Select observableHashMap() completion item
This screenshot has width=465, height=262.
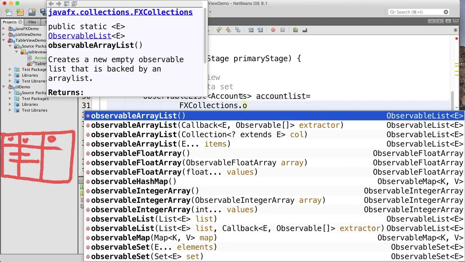pyautogui.click(x=274, y=182)
